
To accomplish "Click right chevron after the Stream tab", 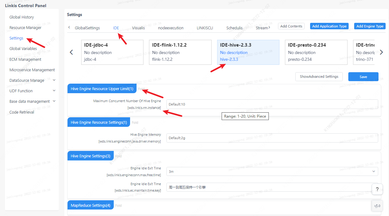I will [x=270, y=27].
